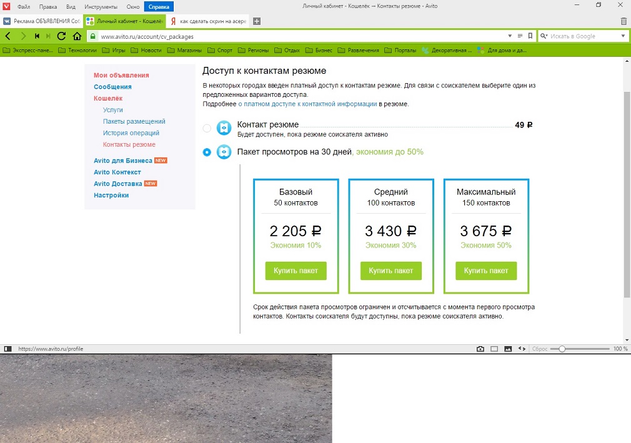
Task: Open 'История операций' sidebar link
Action: pos(131,133)
